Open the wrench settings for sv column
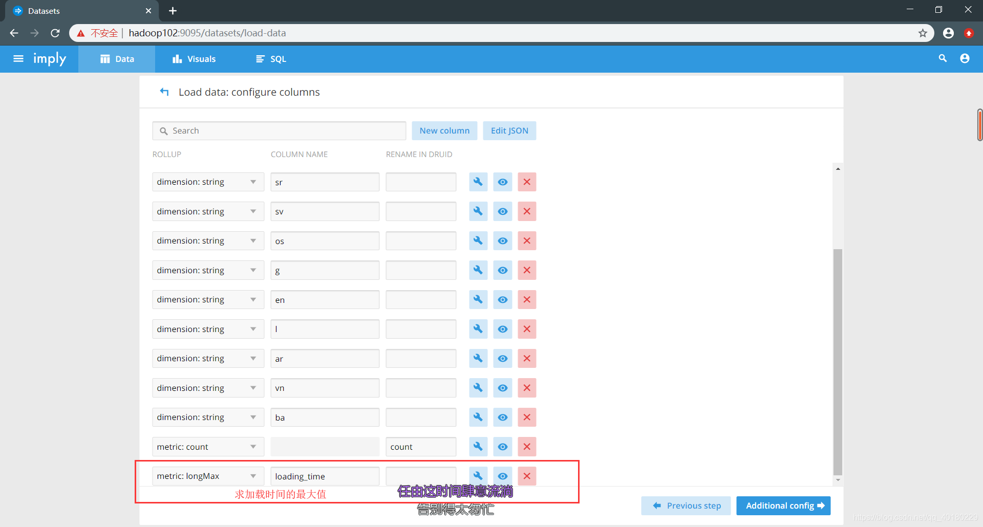 [x=478, y=211]
